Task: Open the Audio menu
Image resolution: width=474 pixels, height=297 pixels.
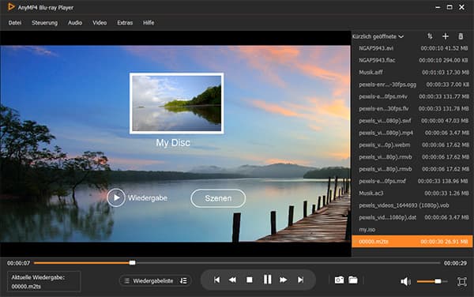Action: pos(75,23)
